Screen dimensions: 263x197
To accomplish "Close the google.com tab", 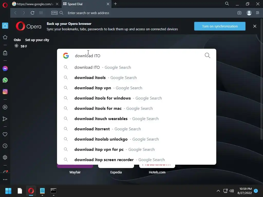I will (x=57, y=4).
